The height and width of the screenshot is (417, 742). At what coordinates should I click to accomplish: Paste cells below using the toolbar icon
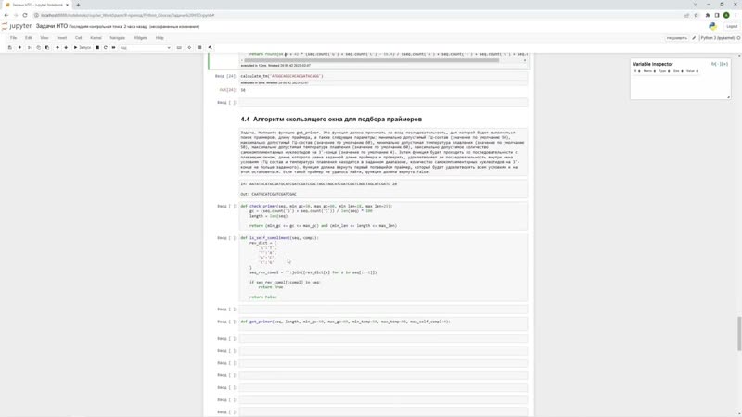coord(47,48)
